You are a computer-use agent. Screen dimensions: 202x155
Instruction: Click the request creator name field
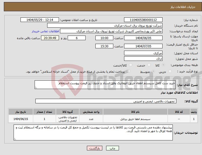click(111, 31)
